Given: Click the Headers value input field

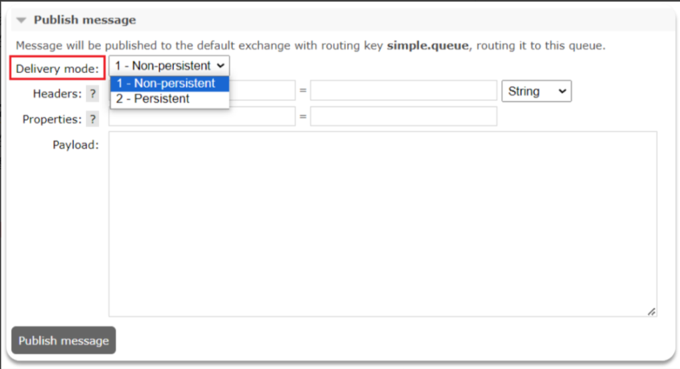Looking at the screenshot, I should 403,91.
